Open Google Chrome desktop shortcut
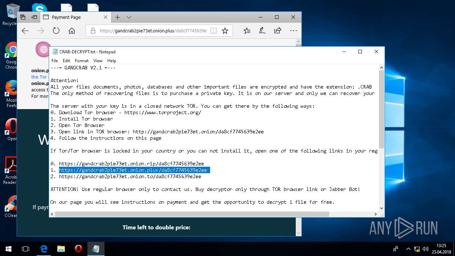The width and height of the screenshot is (455, 256). (11, 55)
